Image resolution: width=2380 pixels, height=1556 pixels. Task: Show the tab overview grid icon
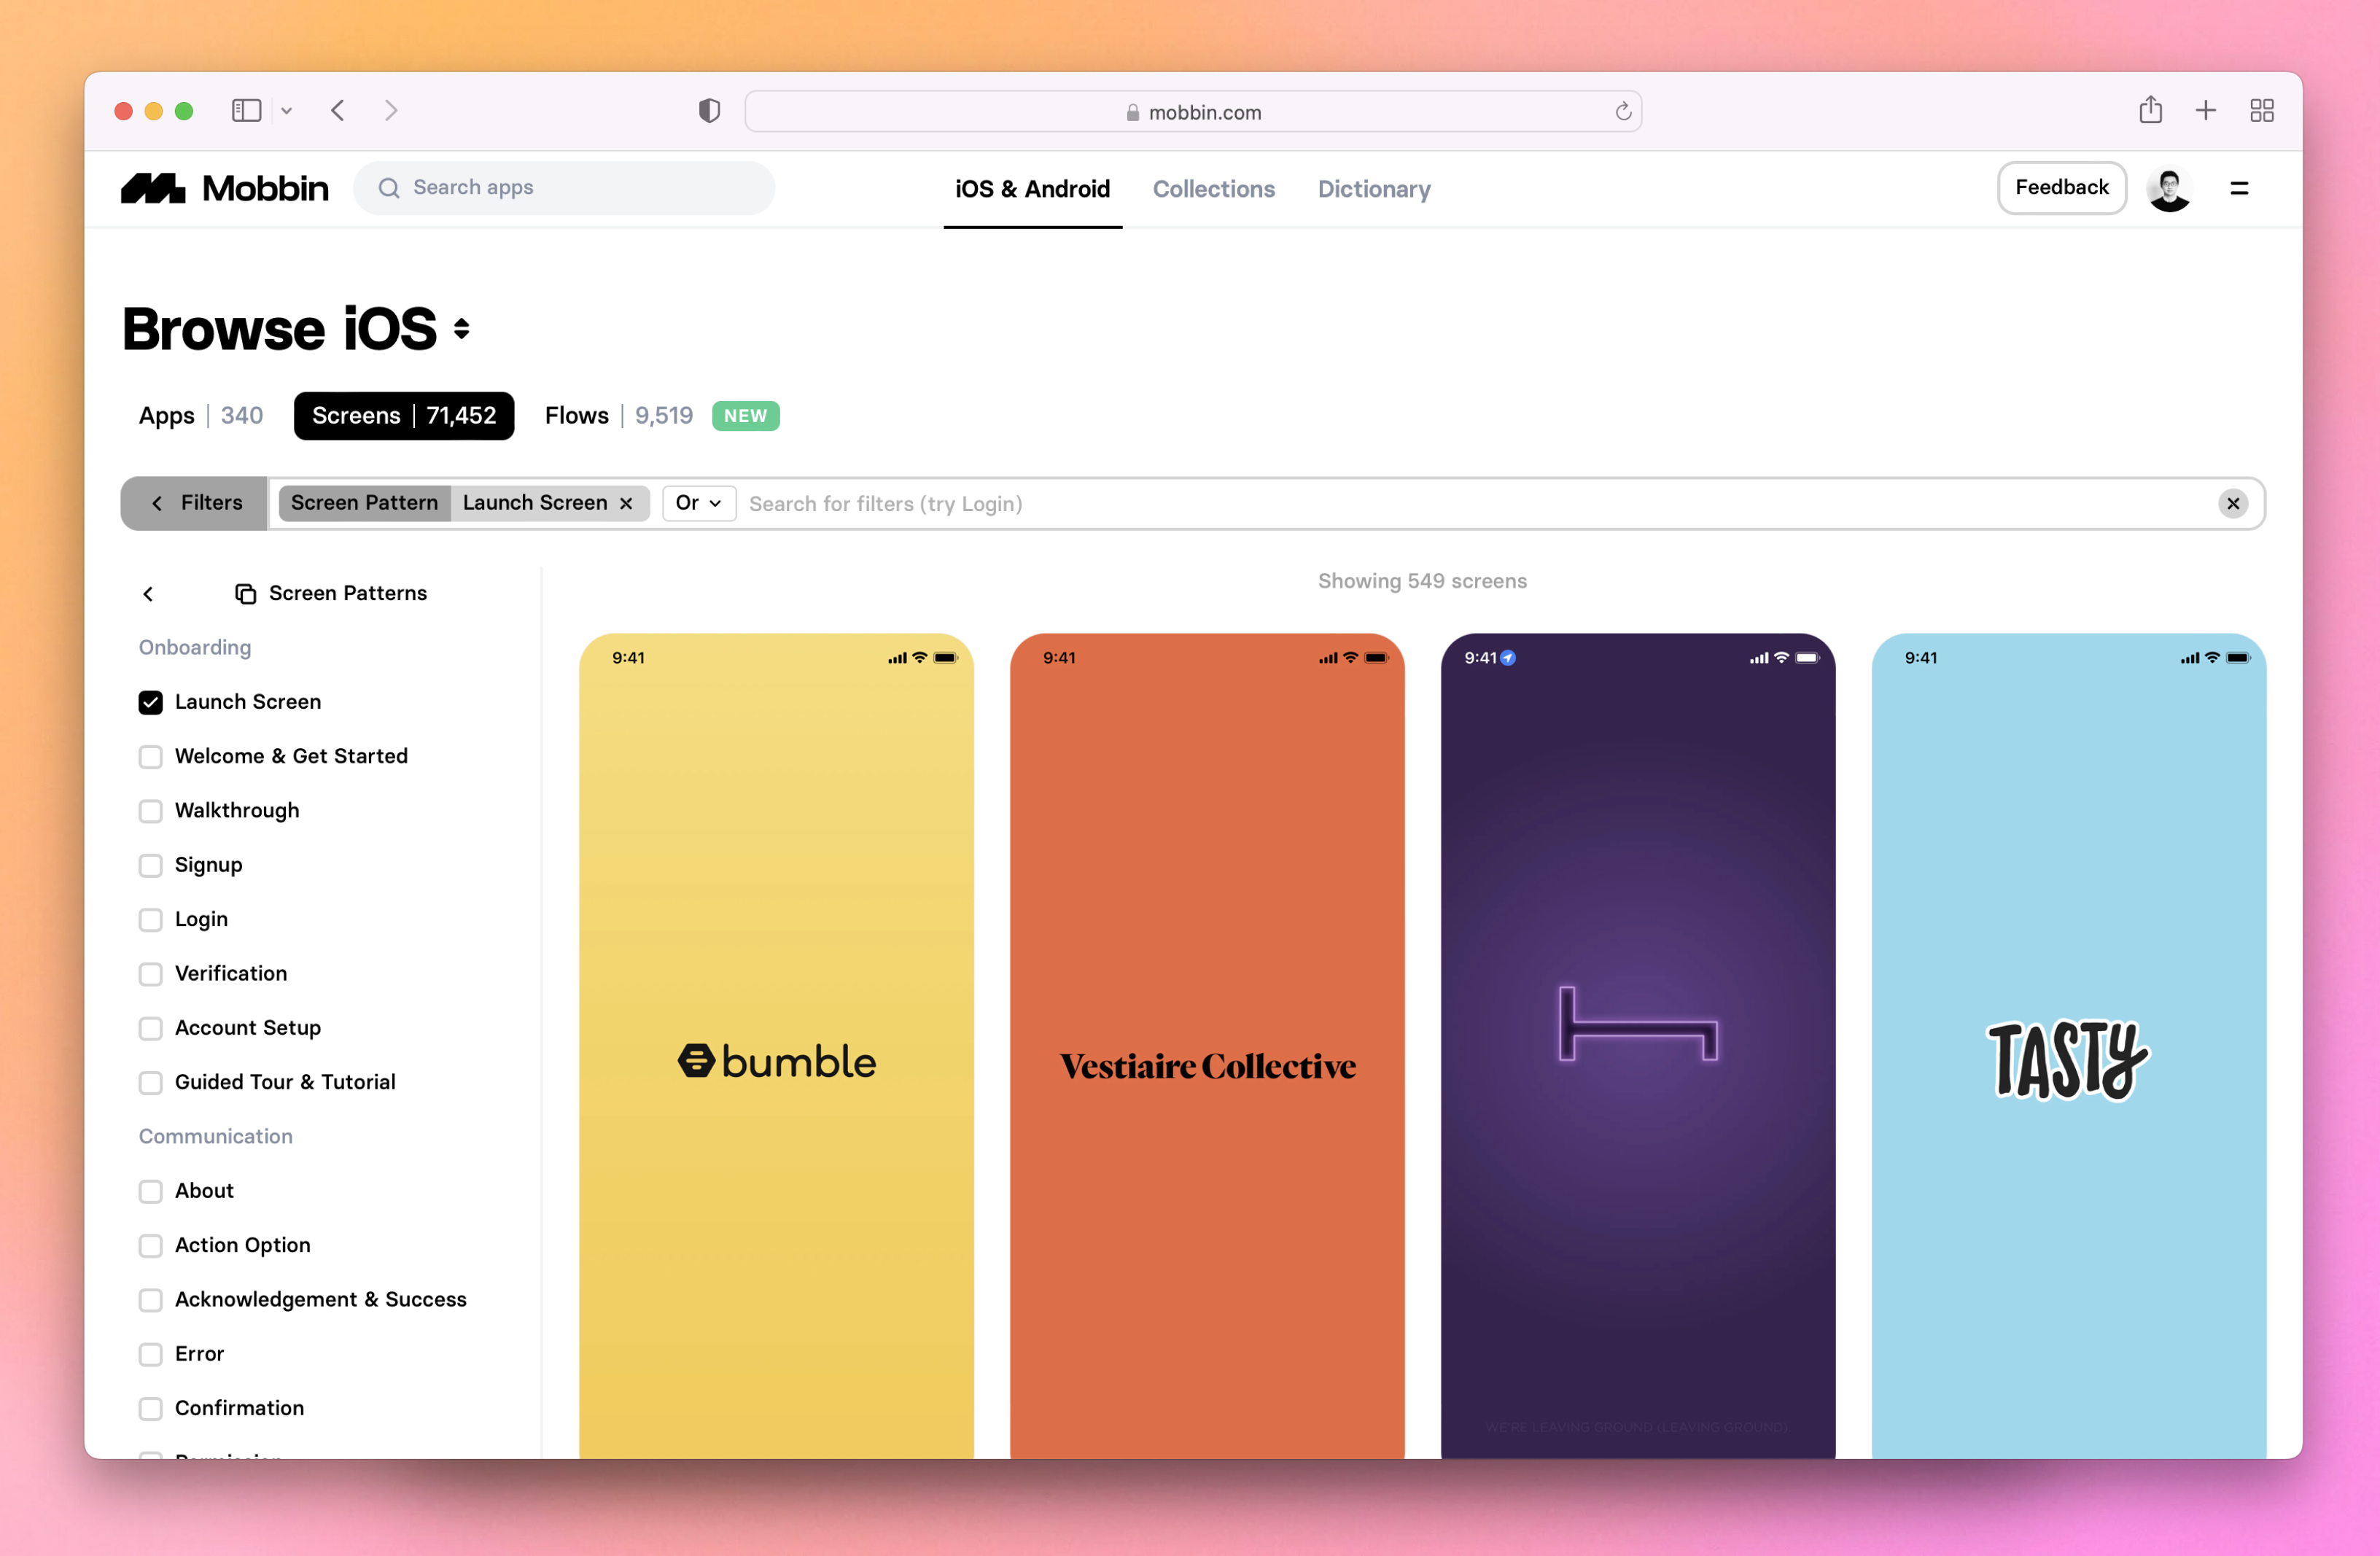pyautogui.click(x=2262, y=110)
